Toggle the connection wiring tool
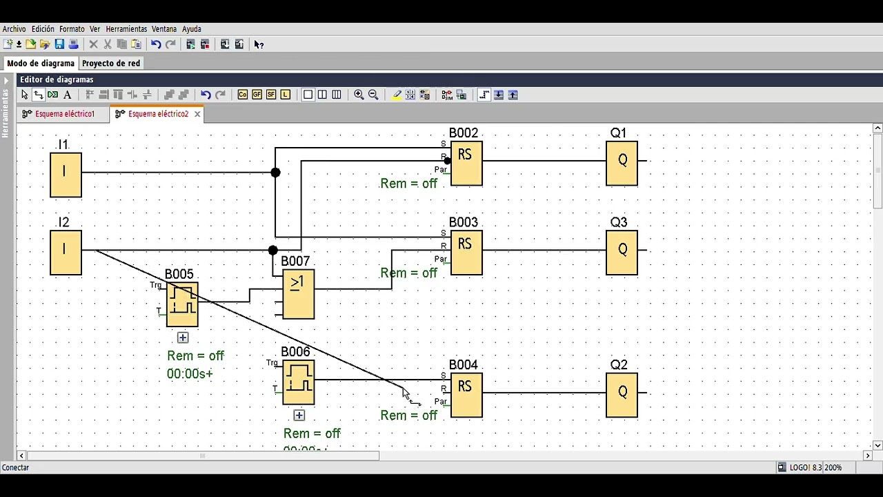Image resolution: width=883 pixels, height=497 pixels. (x=38, y=95)
